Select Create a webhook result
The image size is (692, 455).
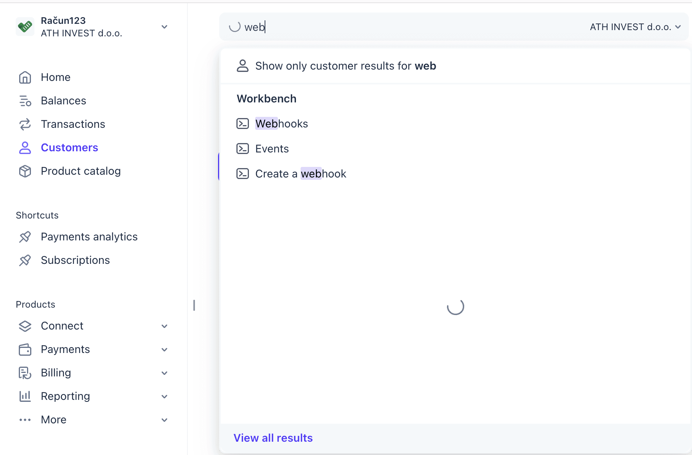coord(301,174)
